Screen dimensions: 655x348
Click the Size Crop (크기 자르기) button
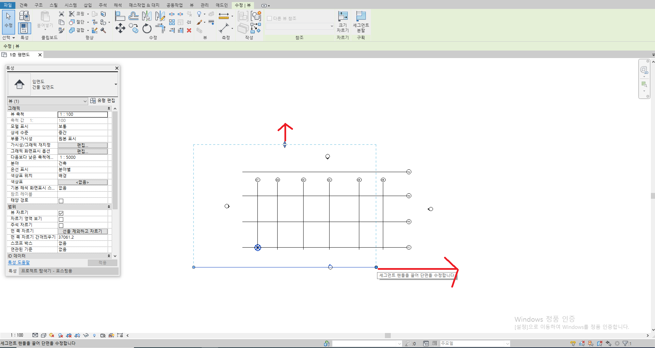tap(343, 22)
